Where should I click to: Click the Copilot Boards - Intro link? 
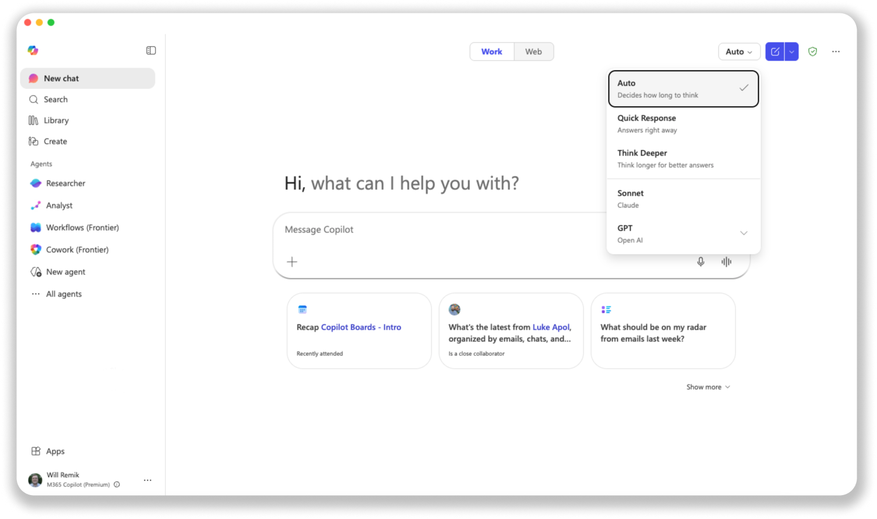361,327
